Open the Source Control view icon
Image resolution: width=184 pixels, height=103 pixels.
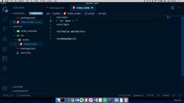(5, 29)
